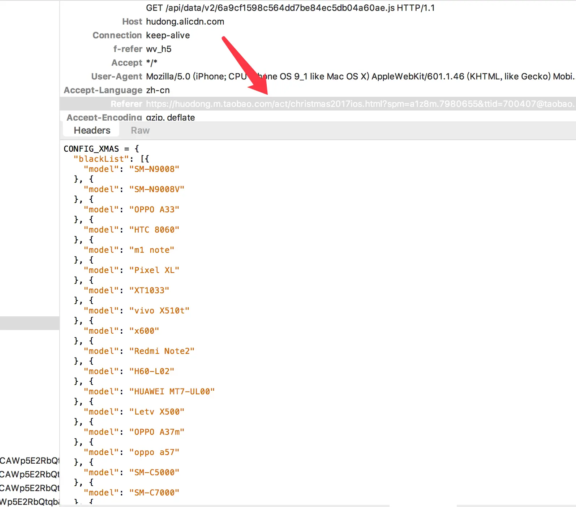Click the model value "SM-C7000"
This screenshot has width=576, height=507.
[154, 493]
